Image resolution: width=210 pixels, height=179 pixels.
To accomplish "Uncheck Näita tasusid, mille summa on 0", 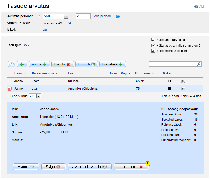I will (153, 46).
